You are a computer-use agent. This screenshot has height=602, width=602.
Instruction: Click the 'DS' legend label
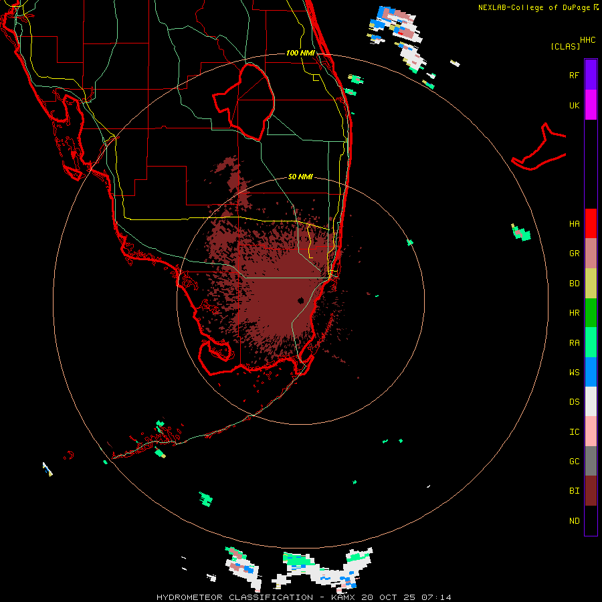point(574,402)
